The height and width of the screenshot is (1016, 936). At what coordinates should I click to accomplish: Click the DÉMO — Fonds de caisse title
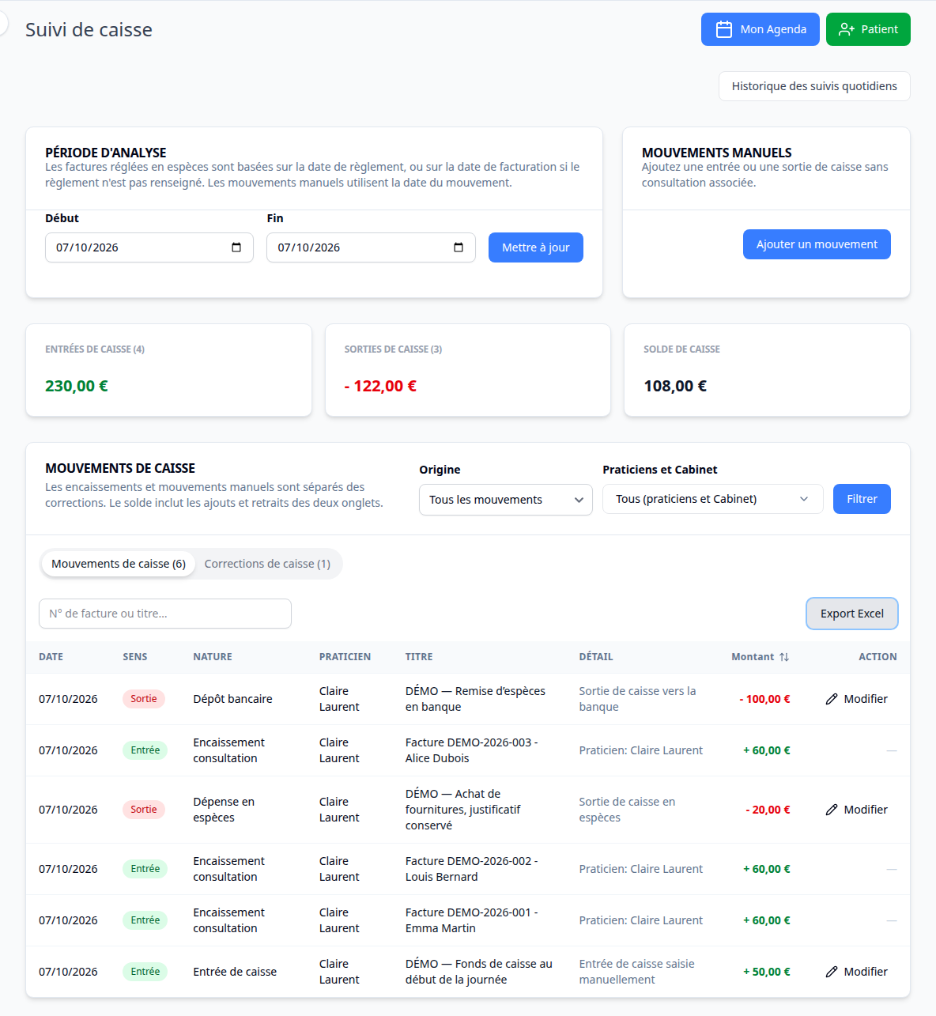pos(479,972)
